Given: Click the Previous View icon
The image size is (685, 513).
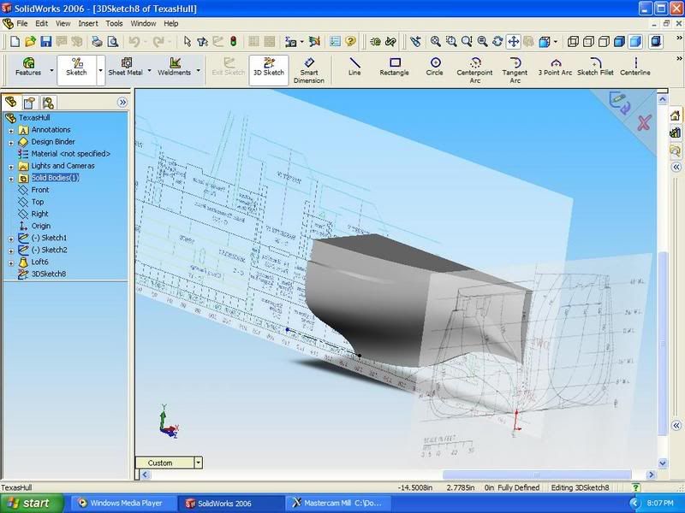Looking at the screenshot, I should 415,42.
